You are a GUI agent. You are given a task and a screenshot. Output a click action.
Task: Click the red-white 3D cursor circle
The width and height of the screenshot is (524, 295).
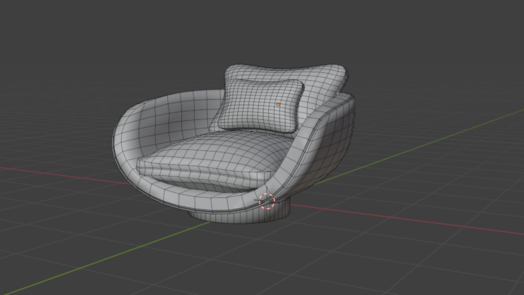pyautogui.click(x=267, y=201)
